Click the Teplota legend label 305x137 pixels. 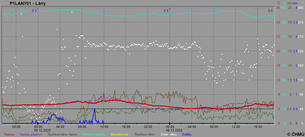pyautogui.click(x=9, y=134)
